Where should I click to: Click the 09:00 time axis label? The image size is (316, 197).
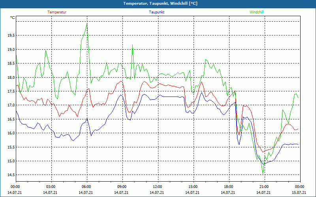pyautogui.click(x=121, y=187)
